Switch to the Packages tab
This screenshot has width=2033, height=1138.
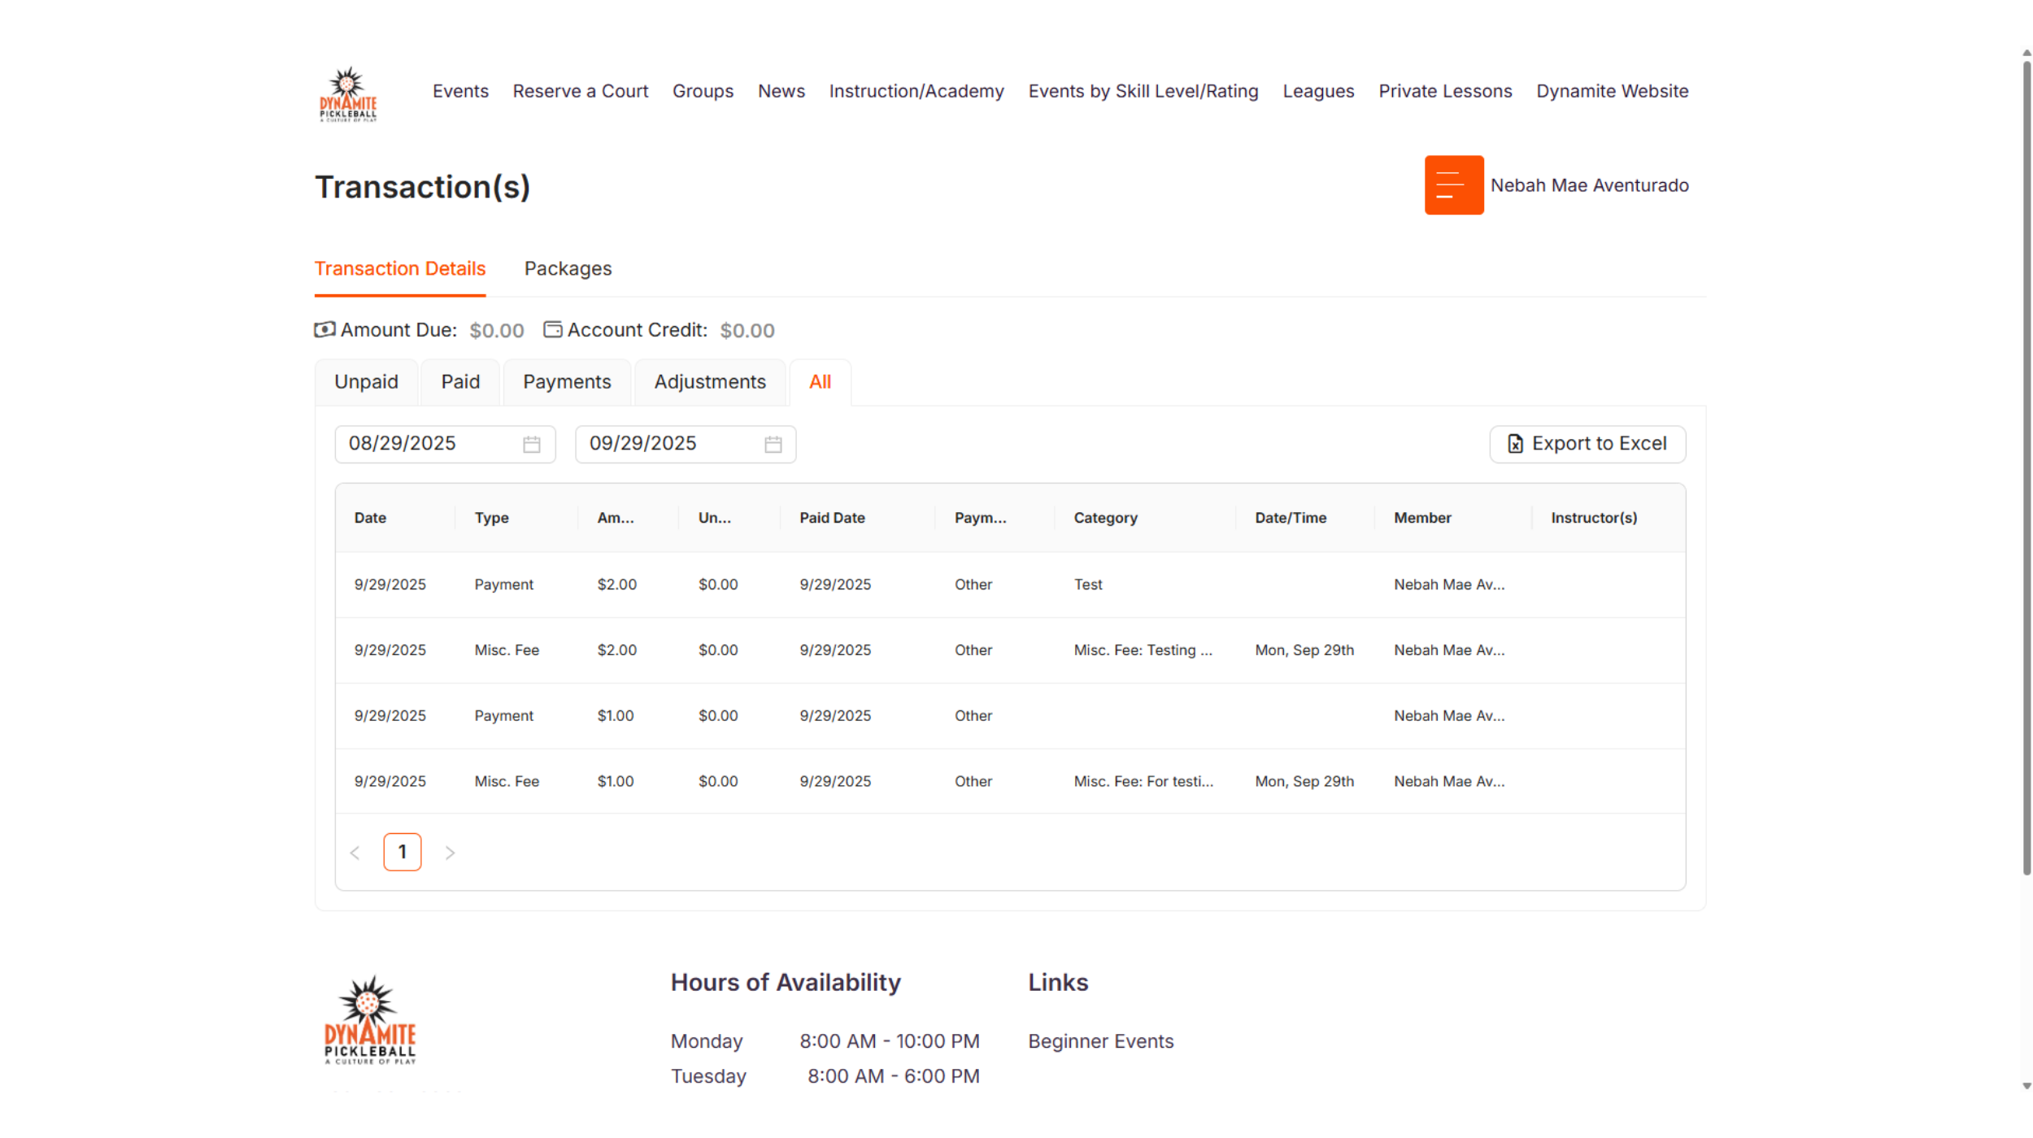coord(568,268)
